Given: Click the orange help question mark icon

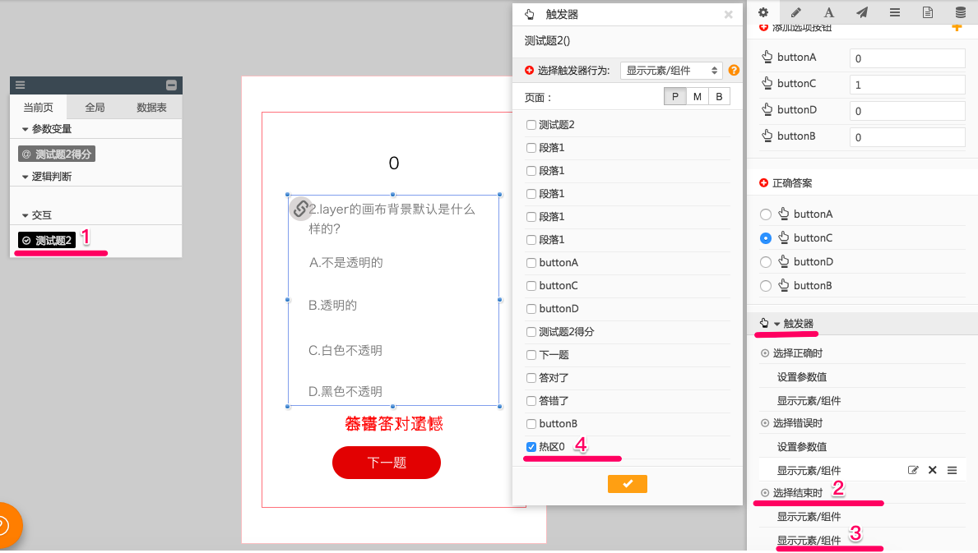Looking at the screenshot, I should click(734, 71).
